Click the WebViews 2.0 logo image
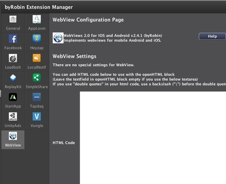Image resolution: width=226 pixels, height=184 pixels. [58, 38]
